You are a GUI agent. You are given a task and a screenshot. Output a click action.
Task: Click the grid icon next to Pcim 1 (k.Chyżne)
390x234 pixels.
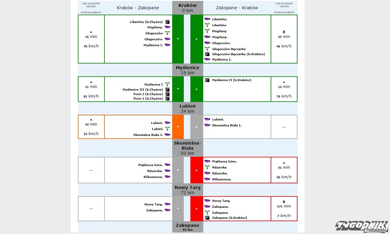point(168,99)
